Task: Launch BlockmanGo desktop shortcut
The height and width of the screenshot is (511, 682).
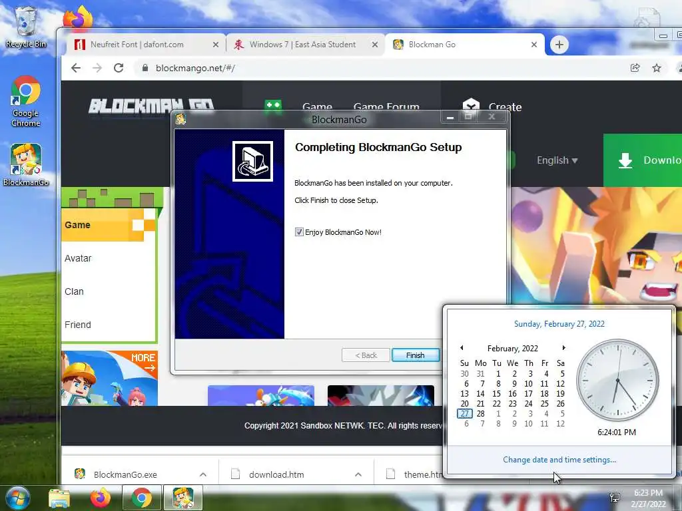Action: pyautogui.click(x=26, y=165)
